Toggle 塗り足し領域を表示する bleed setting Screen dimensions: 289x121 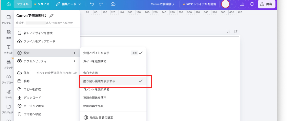(113, 81)
